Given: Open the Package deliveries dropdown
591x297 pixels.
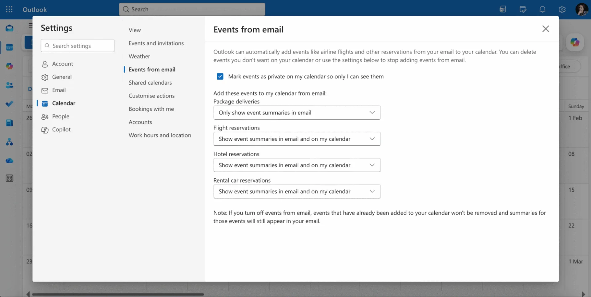Looking at the screenshot, I should 296,113.
